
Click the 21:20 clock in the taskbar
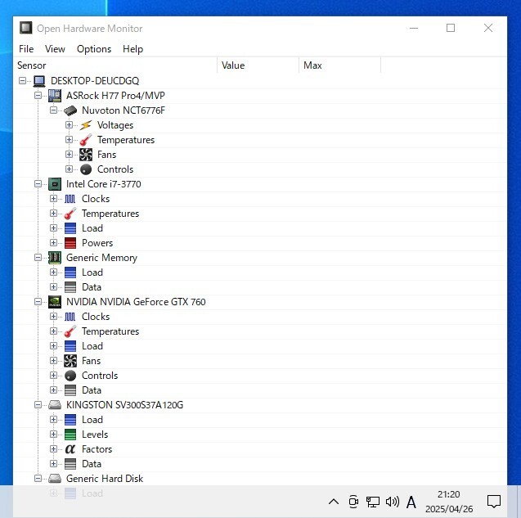point(449,494)
